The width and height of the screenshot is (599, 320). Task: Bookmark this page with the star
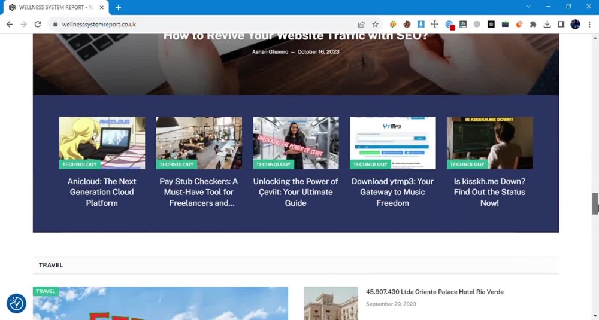click(375, 24)
